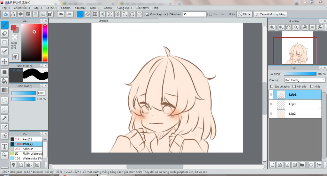Select the Bucket fill tool
Image resolution: width=327 pixels, height=176 pixels.
point(4,81)
